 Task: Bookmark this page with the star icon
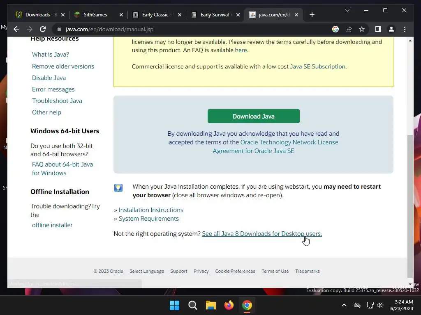362,29
